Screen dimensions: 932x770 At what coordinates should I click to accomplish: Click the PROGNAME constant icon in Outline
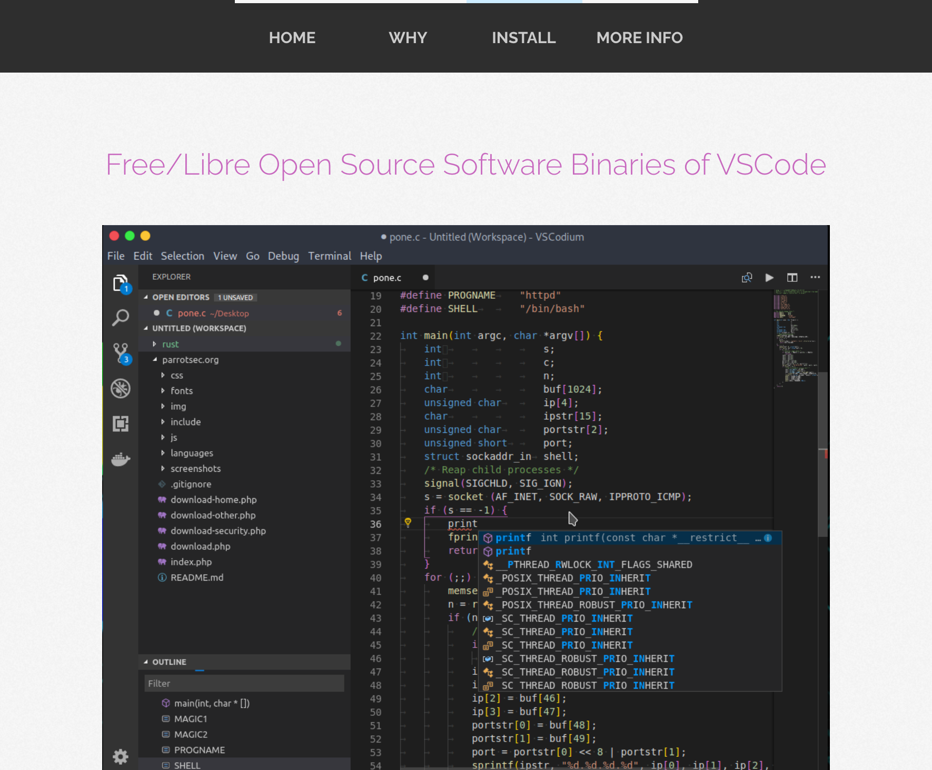click(x=166, y=750)
